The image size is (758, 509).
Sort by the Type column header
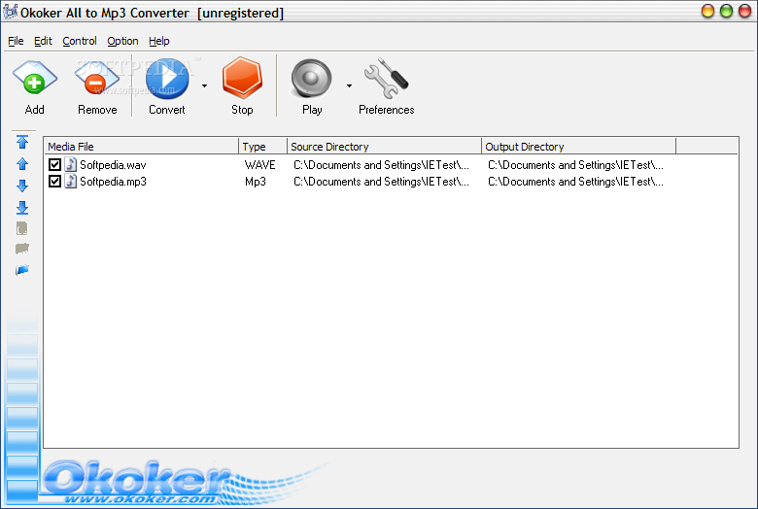pyautogui.click(x=263, y=147)
